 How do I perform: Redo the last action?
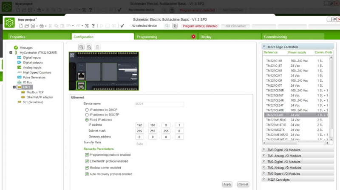[78, 26]
